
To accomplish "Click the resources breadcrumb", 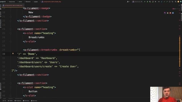I will [12, 2].
